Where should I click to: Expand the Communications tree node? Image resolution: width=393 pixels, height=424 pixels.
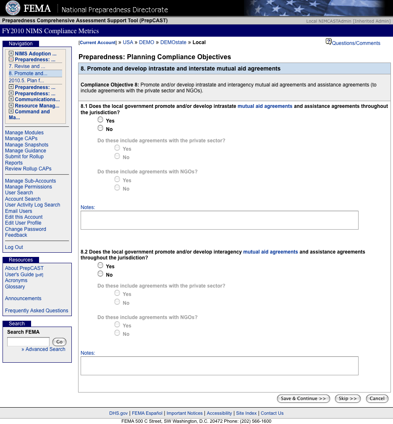tap(11, 99)
